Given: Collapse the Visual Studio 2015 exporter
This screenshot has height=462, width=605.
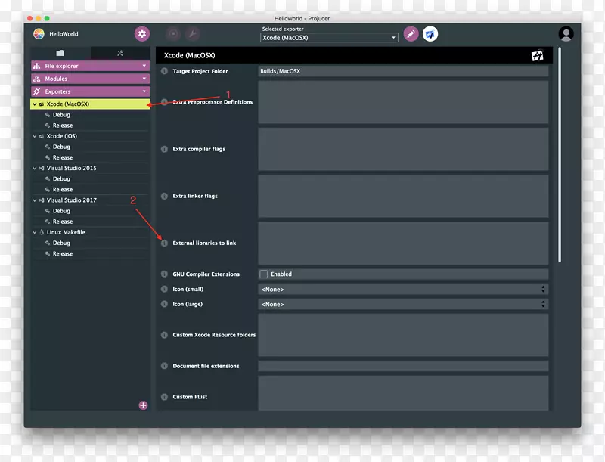Looking at the screenshot, I should (34, 169).
